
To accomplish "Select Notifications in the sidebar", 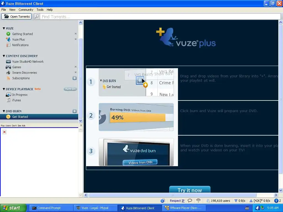I will tap(20, 45).
